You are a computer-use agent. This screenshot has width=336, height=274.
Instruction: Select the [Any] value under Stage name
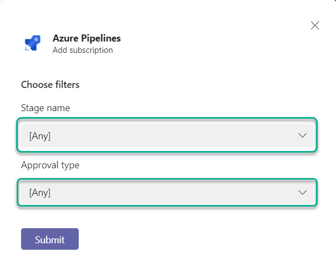(x=40, y=136)
